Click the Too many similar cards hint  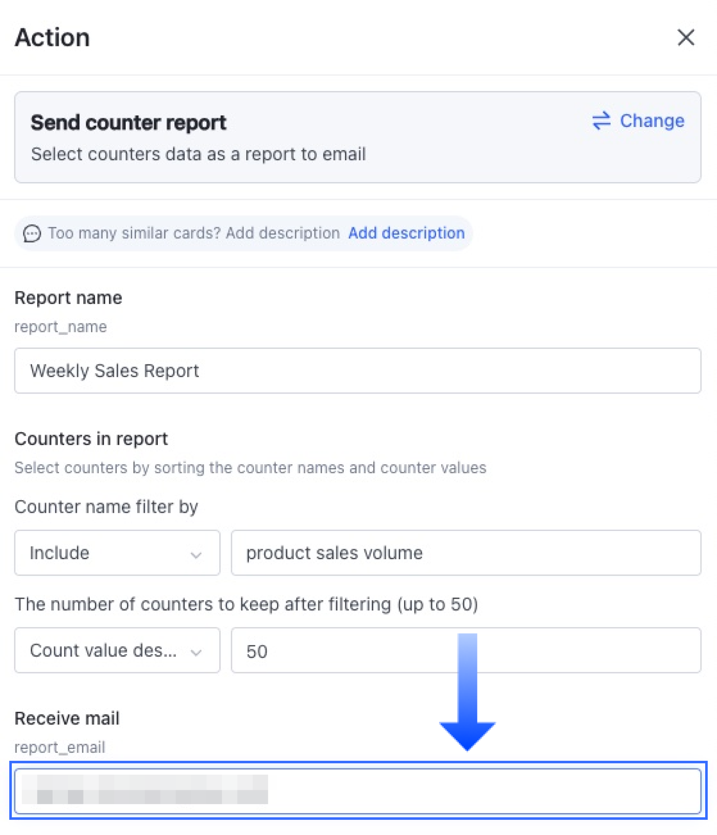pos(194,233)
